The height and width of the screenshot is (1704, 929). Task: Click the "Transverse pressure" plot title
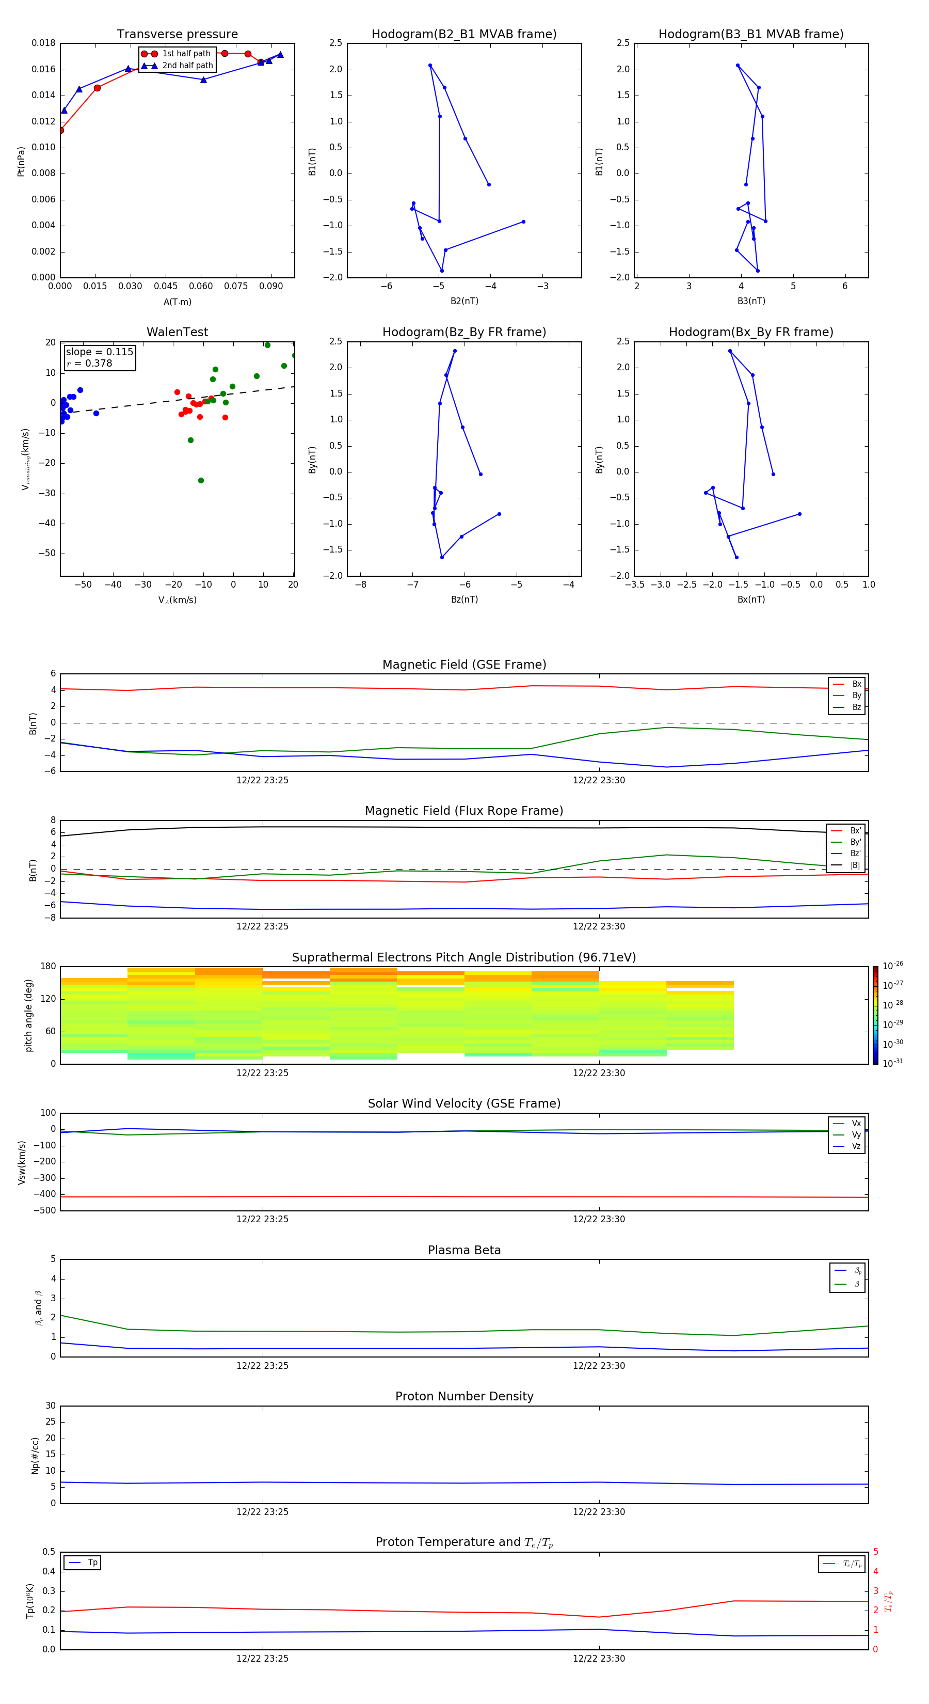pos(177,35)
